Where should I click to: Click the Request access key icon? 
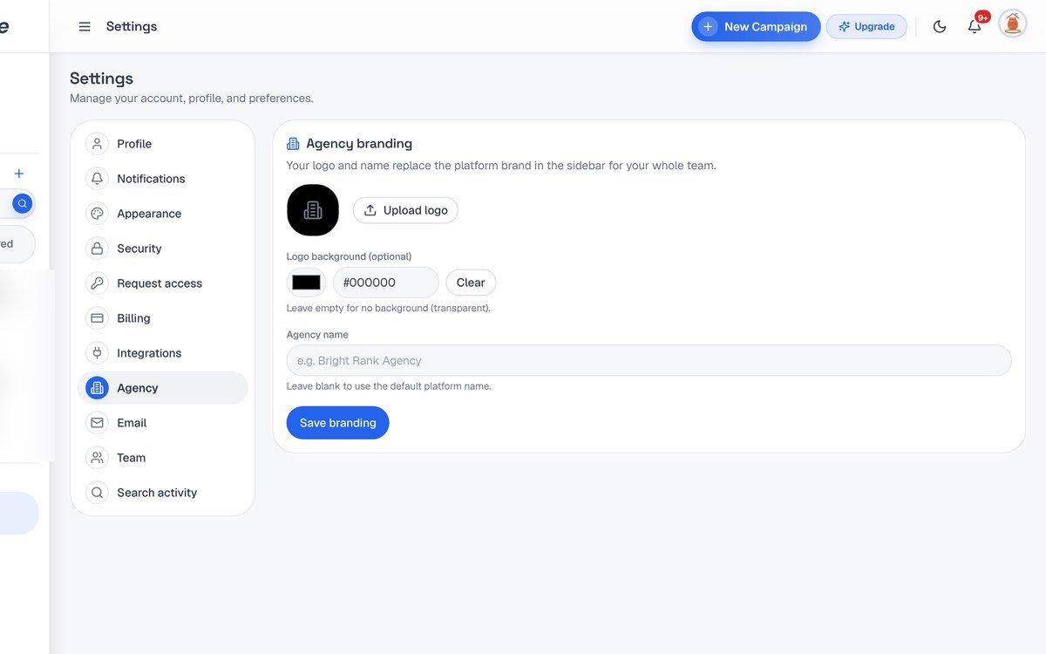[97, 283]
